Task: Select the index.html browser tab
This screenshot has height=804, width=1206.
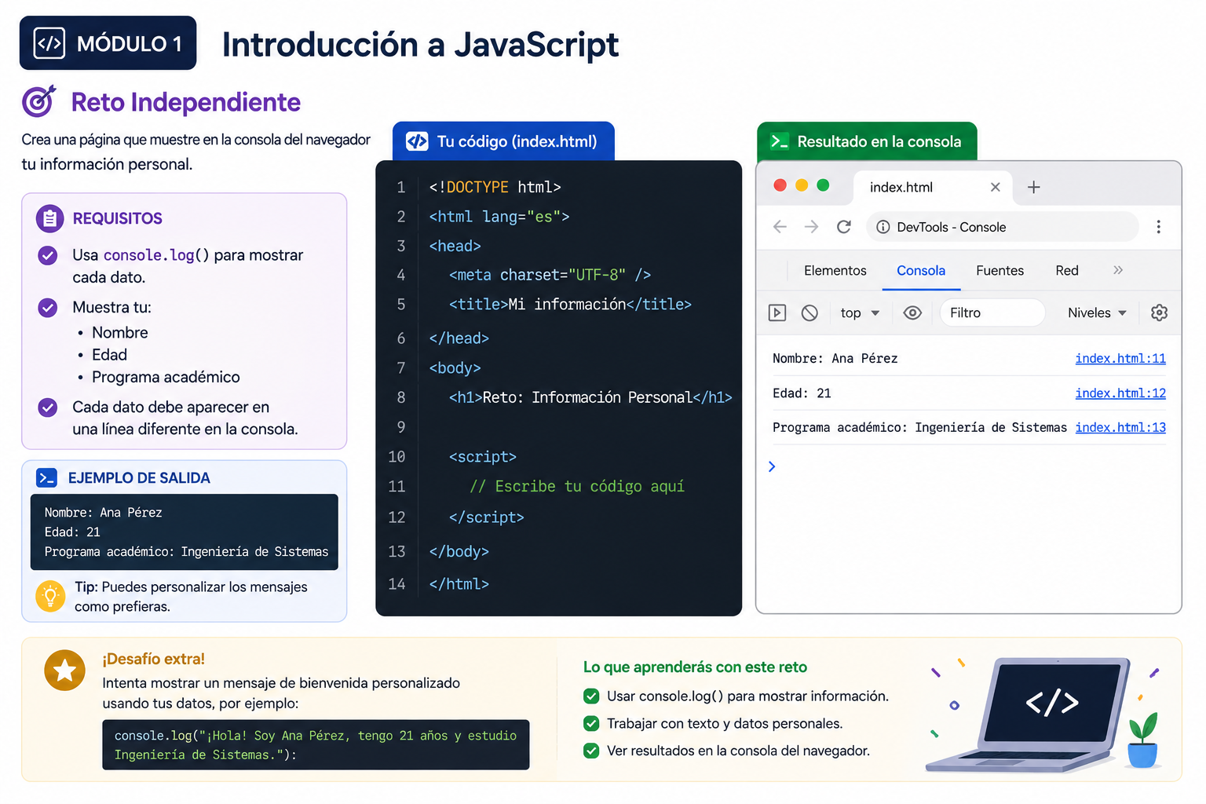Action: (933, 187)
